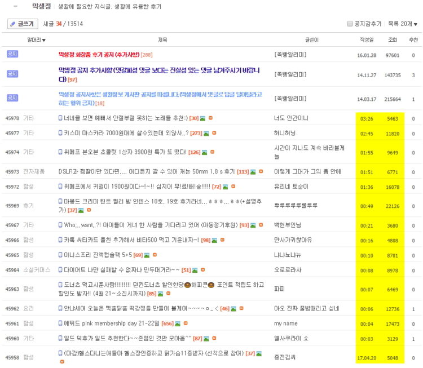
Task: Click the document icon of post 45972
Action: (x=60, y=187)
